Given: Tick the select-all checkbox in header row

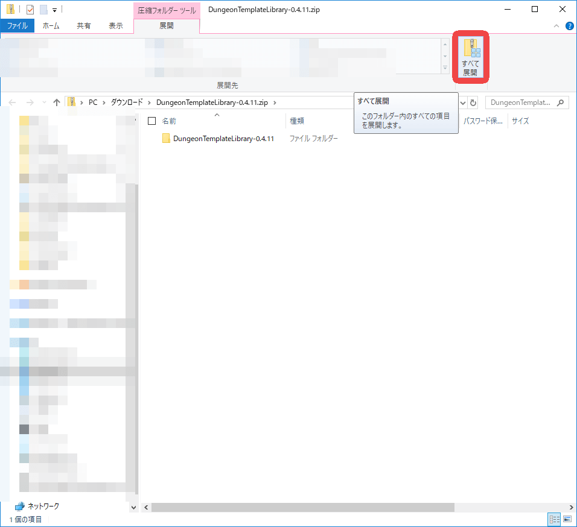Looking at the screenshot, I should (152, 121).
